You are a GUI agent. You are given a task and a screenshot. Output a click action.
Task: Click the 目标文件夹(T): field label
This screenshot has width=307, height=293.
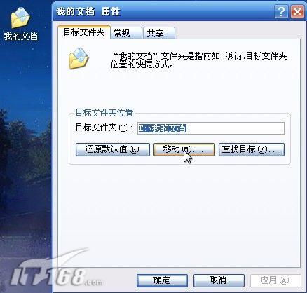click(104, 128)
